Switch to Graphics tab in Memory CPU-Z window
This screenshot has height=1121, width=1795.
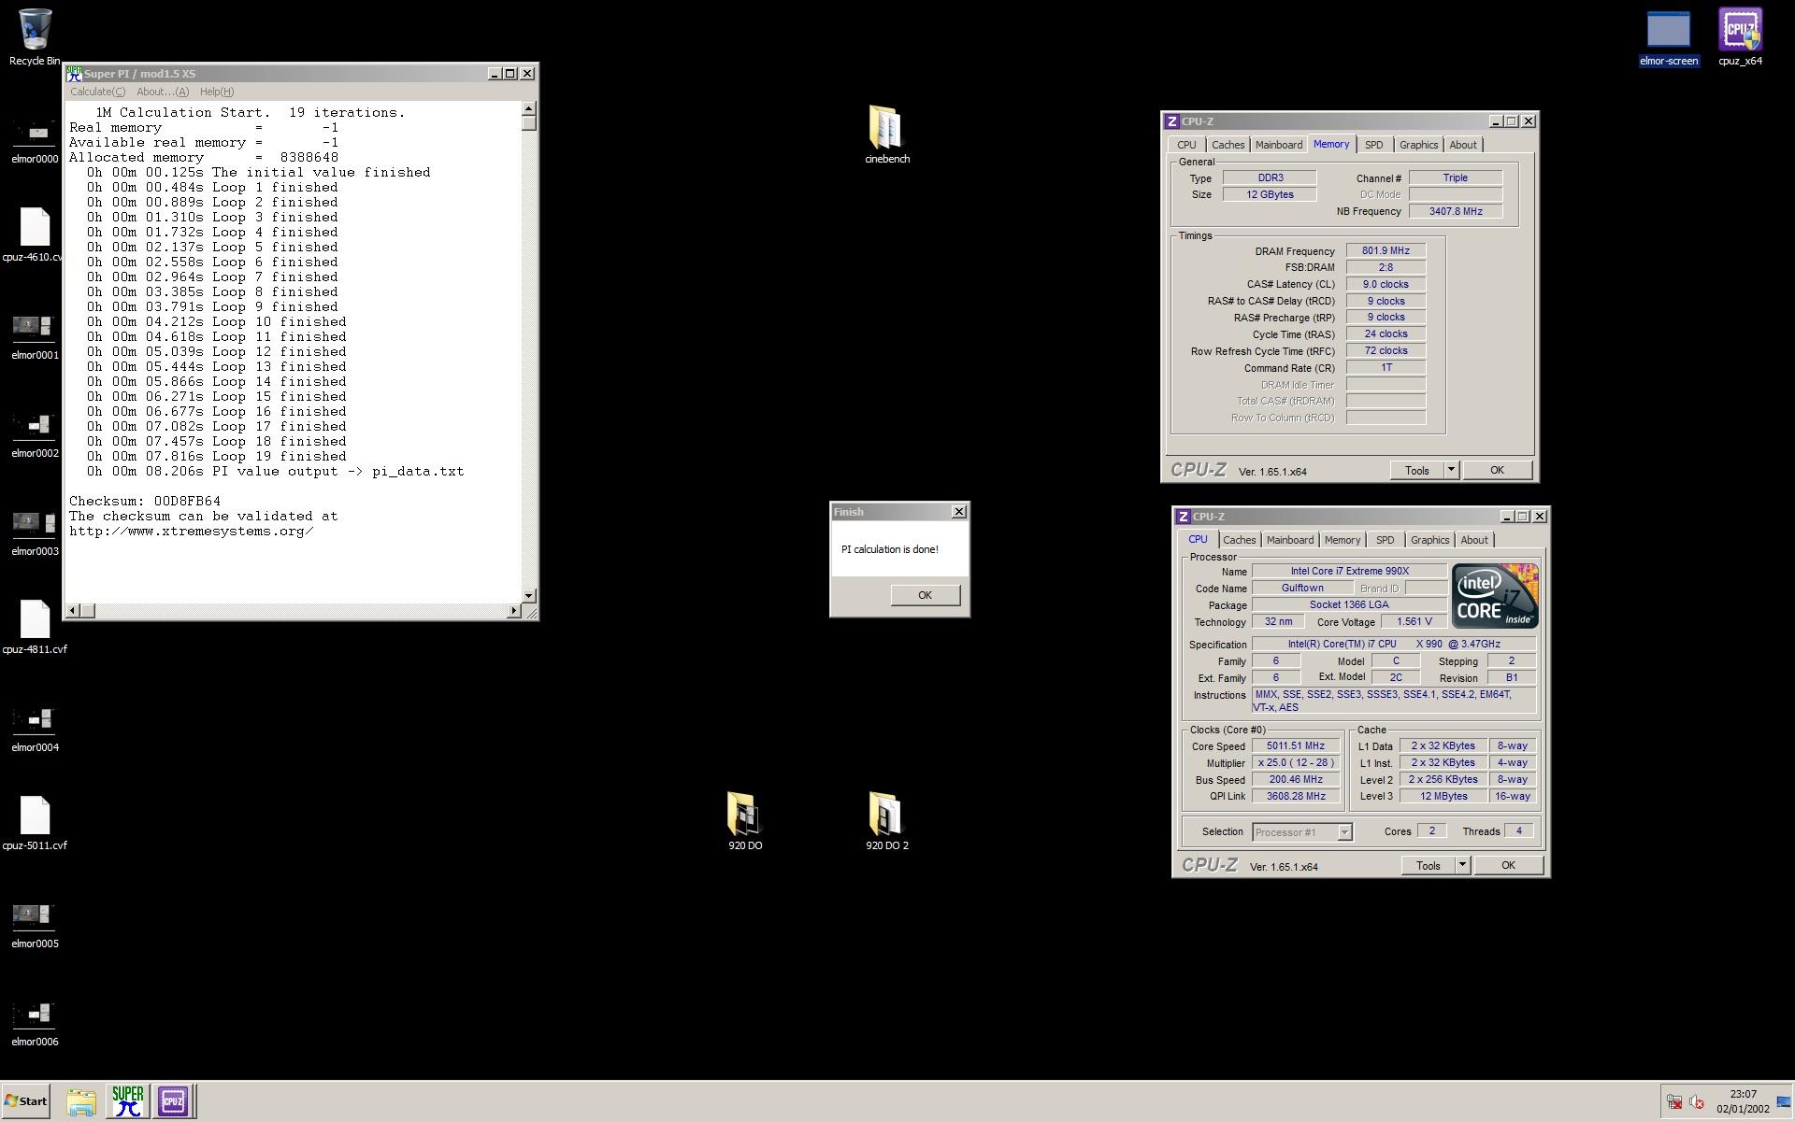click(x=1418, y=145)
